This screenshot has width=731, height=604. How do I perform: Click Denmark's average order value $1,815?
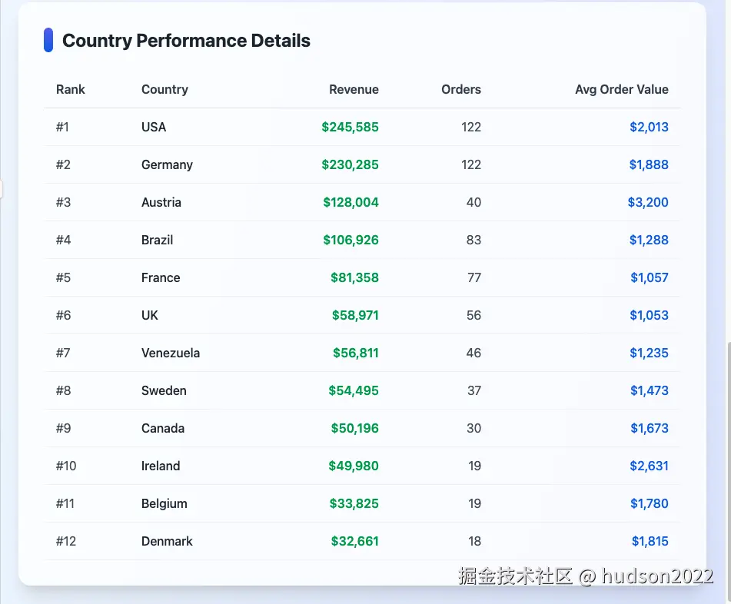[x=650, y=541]
